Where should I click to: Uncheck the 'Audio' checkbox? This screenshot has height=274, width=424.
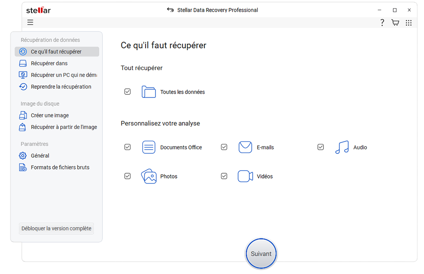pos(320,147)
